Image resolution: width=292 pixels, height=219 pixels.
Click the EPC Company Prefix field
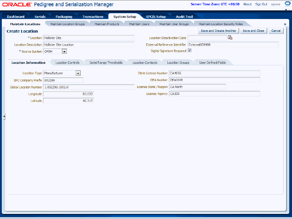pyautogui.click(x=63, y=80)
